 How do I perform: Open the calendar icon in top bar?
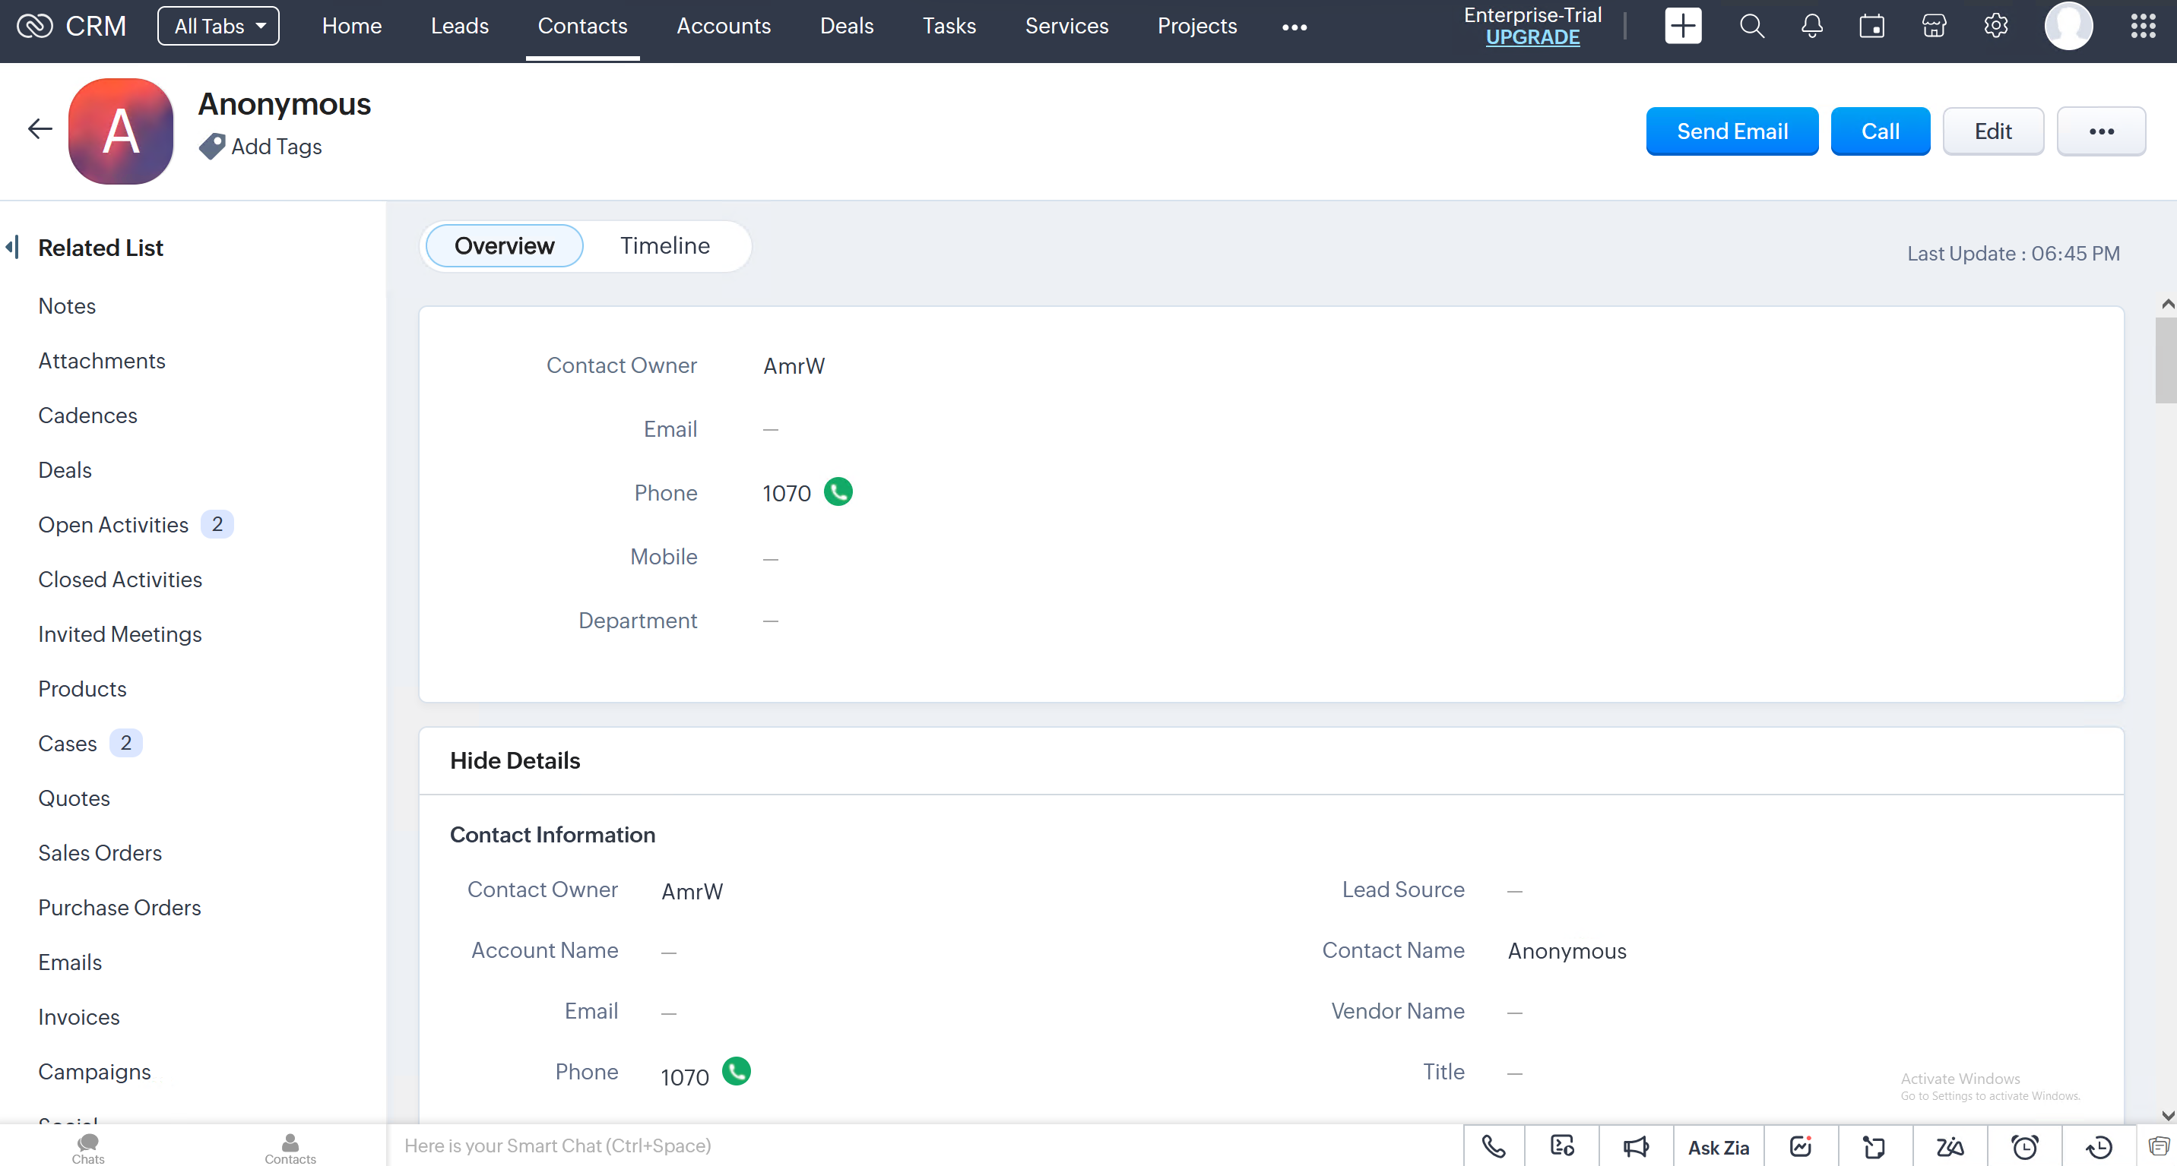coord(1871,26)
